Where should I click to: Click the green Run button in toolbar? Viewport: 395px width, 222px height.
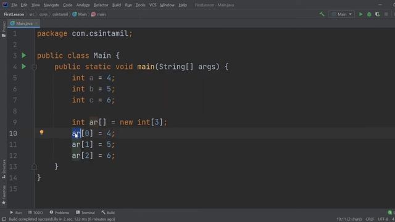[x=360, y=14]
